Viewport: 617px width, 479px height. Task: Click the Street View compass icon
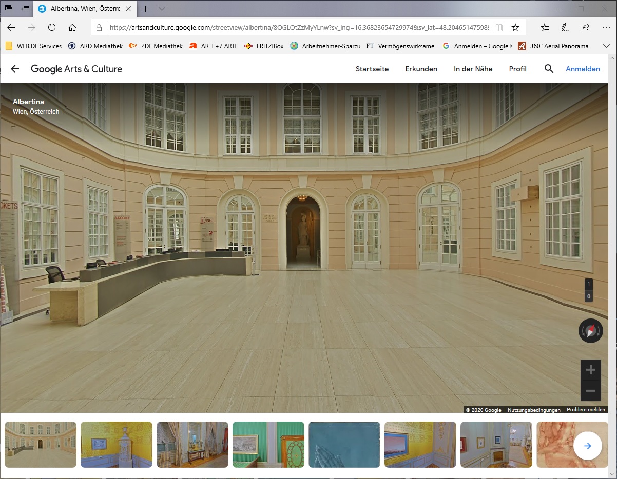point(590,331)
